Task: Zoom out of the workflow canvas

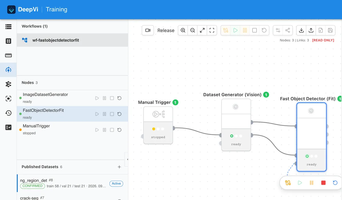Action: (193, 30)
